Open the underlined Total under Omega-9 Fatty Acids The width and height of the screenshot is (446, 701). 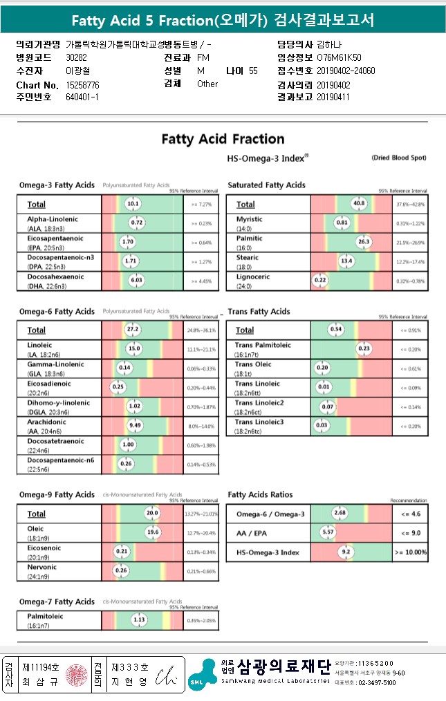[x=36, y=514]
